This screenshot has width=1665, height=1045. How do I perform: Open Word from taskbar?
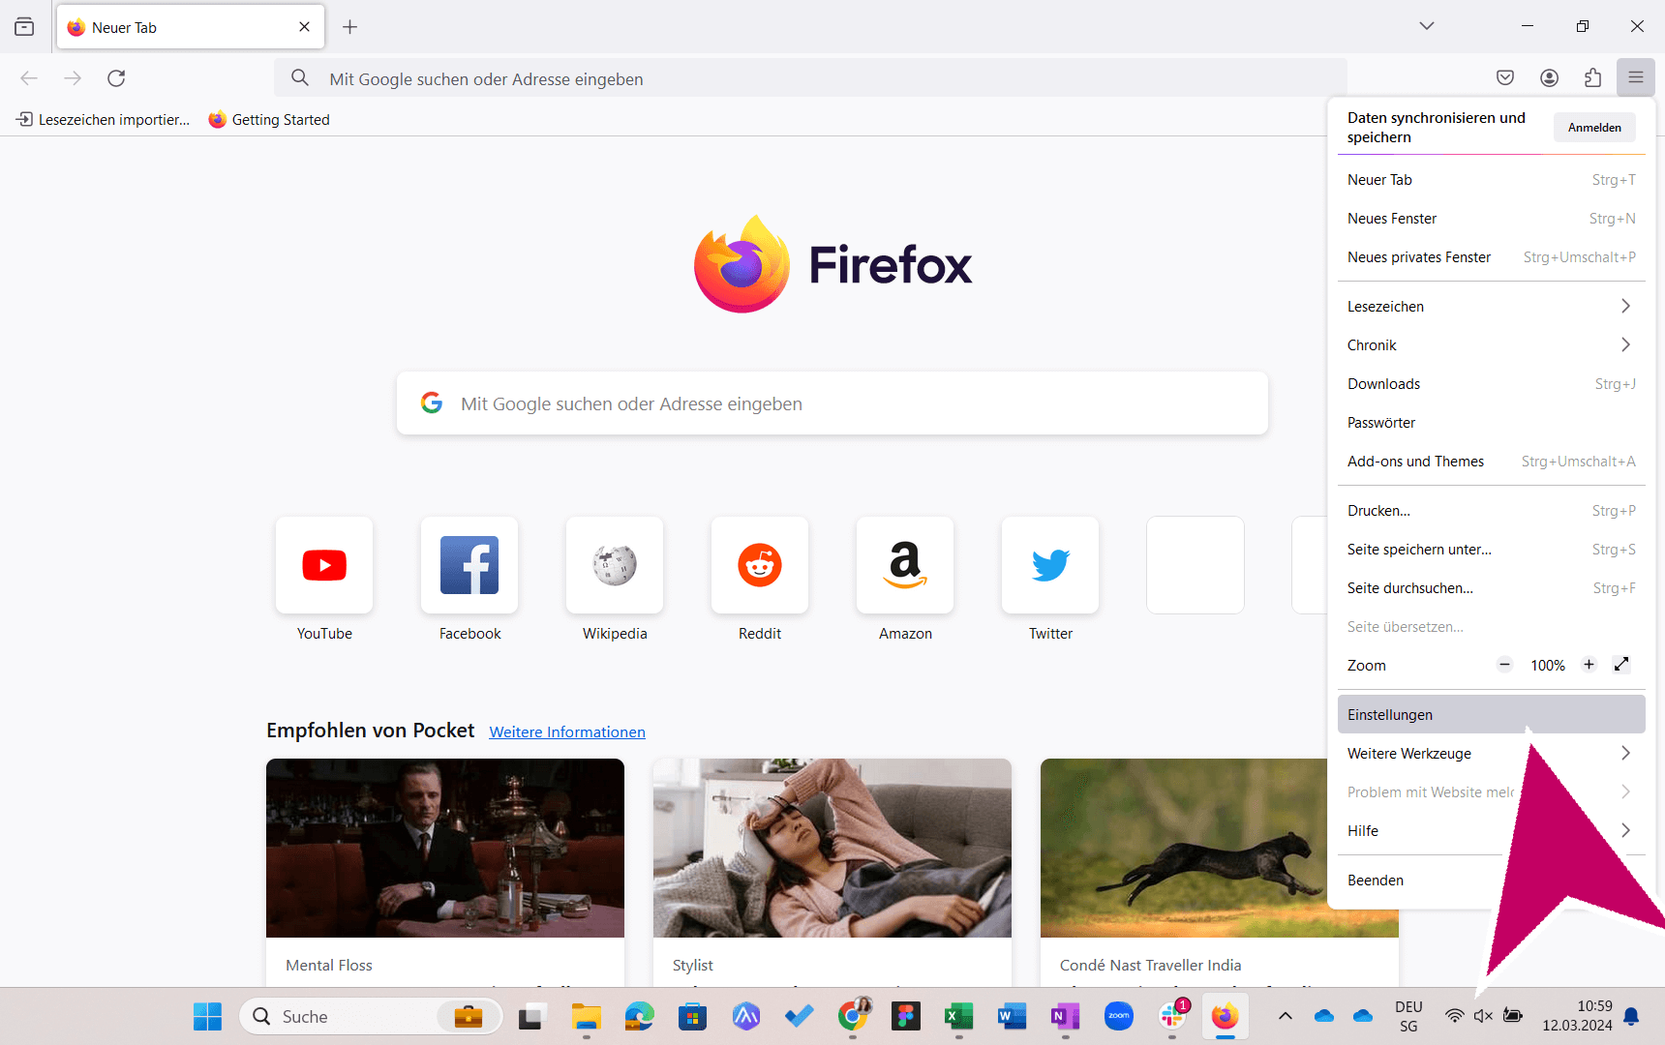click(x=1012, y=1016)
